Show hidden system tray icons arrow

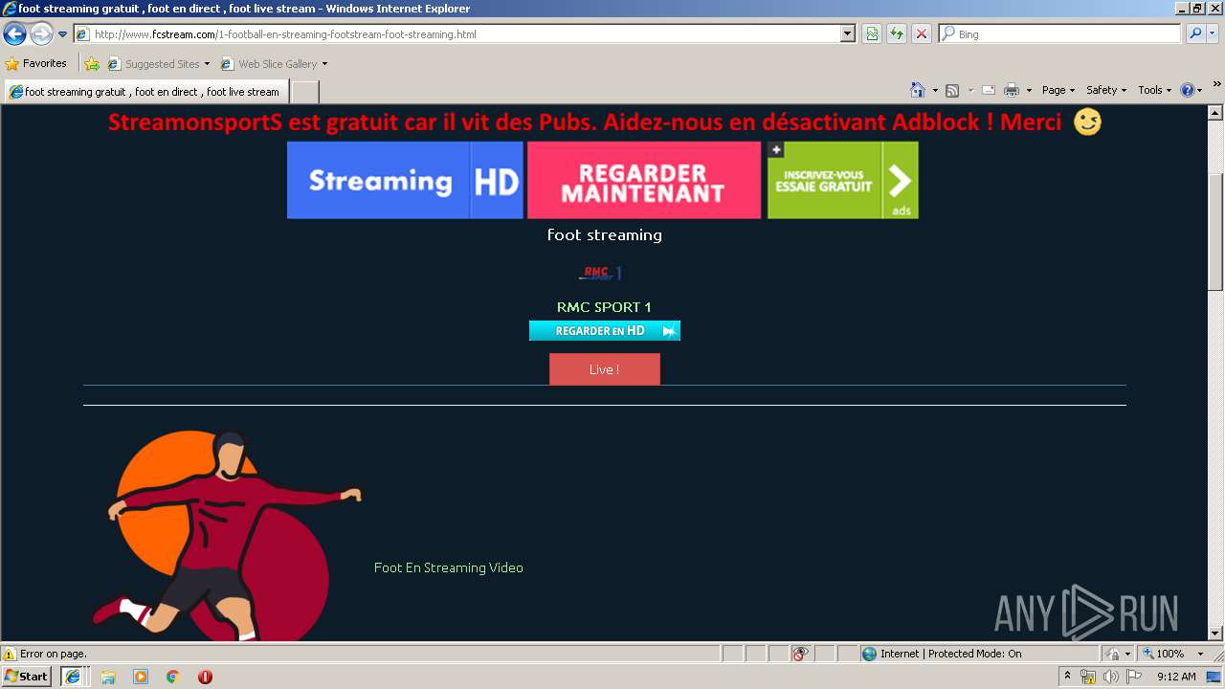point(1068,676)
